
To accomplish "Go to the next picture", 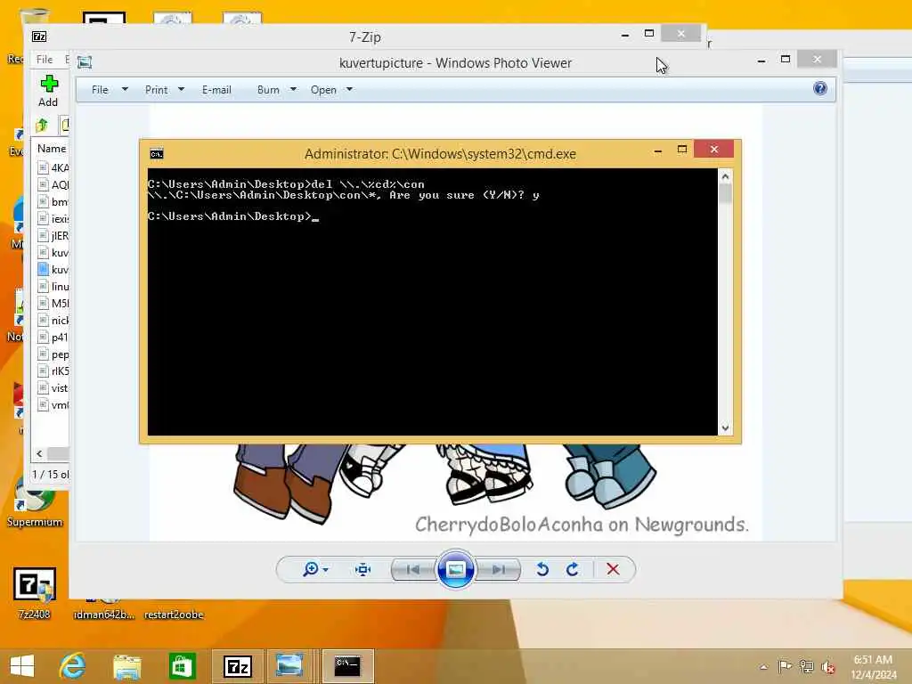I will tap(498, 569).
